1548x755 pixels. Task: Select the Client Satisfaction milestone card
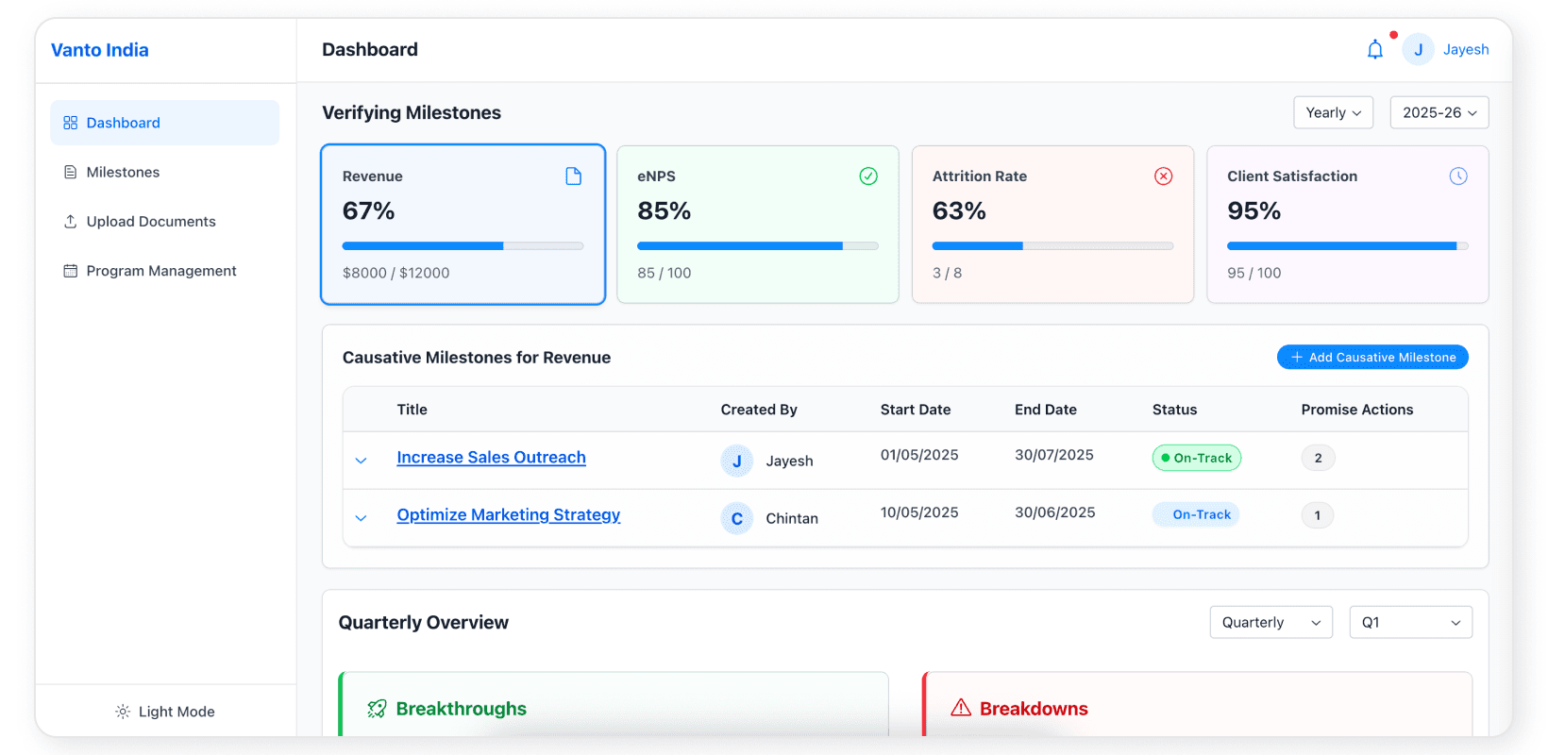tap(1348, 225)
